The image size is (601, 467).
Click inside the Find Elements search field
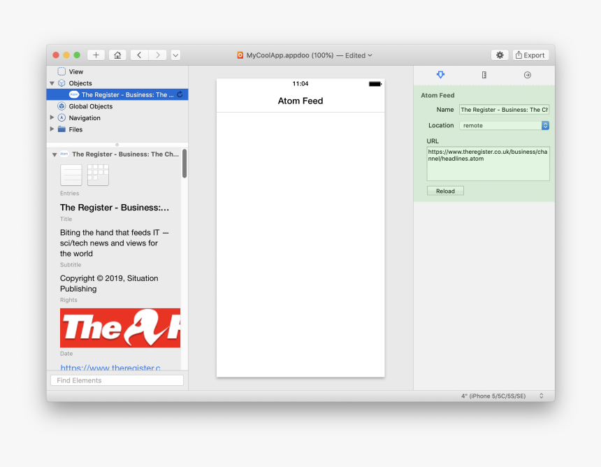(x=117, y=380)
